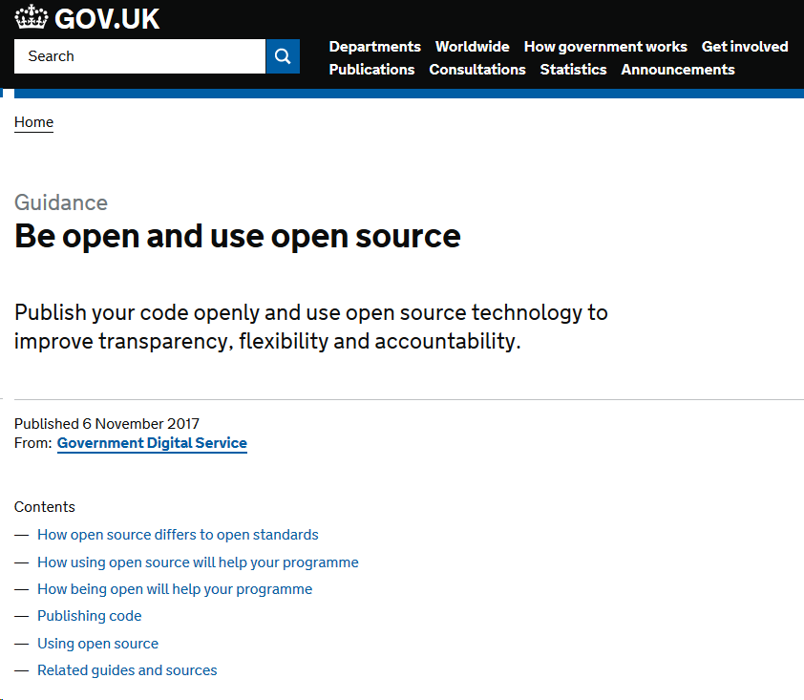804x700 pixels.
Task: Open the Worldwide navigation link
Action: pyautogui.click(x=473, y=47)
